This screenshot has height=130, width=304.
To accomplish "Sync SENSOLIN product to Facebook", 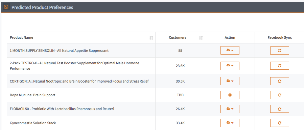I will click(x=280, y=51).
